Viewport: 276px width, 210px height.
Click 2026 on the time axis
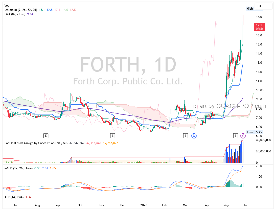coord(144,205)
